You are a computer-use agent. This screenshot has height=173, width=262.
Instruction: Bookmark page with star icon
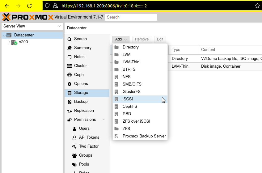pos(257,6)
